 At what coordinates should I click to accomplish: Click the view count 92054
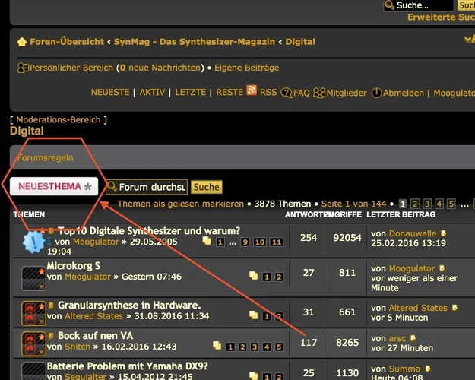347,238
